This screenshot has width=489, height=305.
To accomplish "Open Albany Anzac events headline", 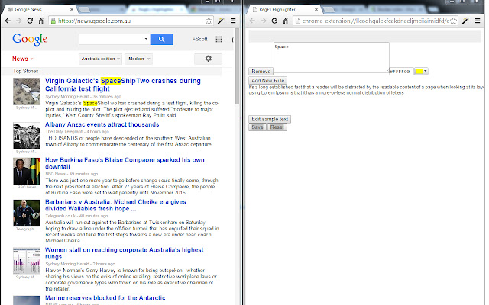I will tap(102, 124).
